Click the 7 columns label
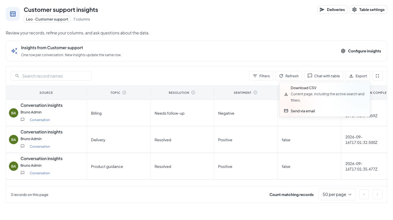This screenshot has width=393, height=220. [x=81, y=19]
